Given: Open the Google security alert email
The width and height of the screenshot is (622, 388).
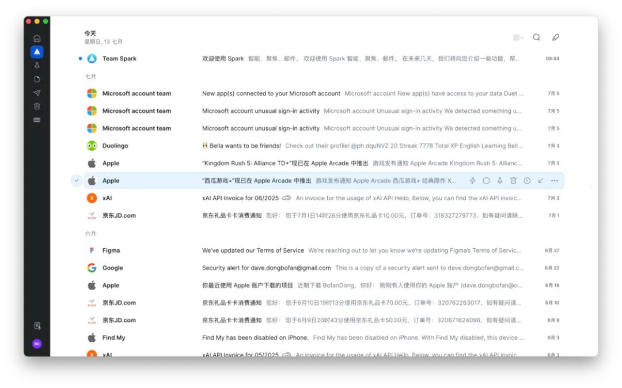Looking at the screenshot, I should (324, 268).
